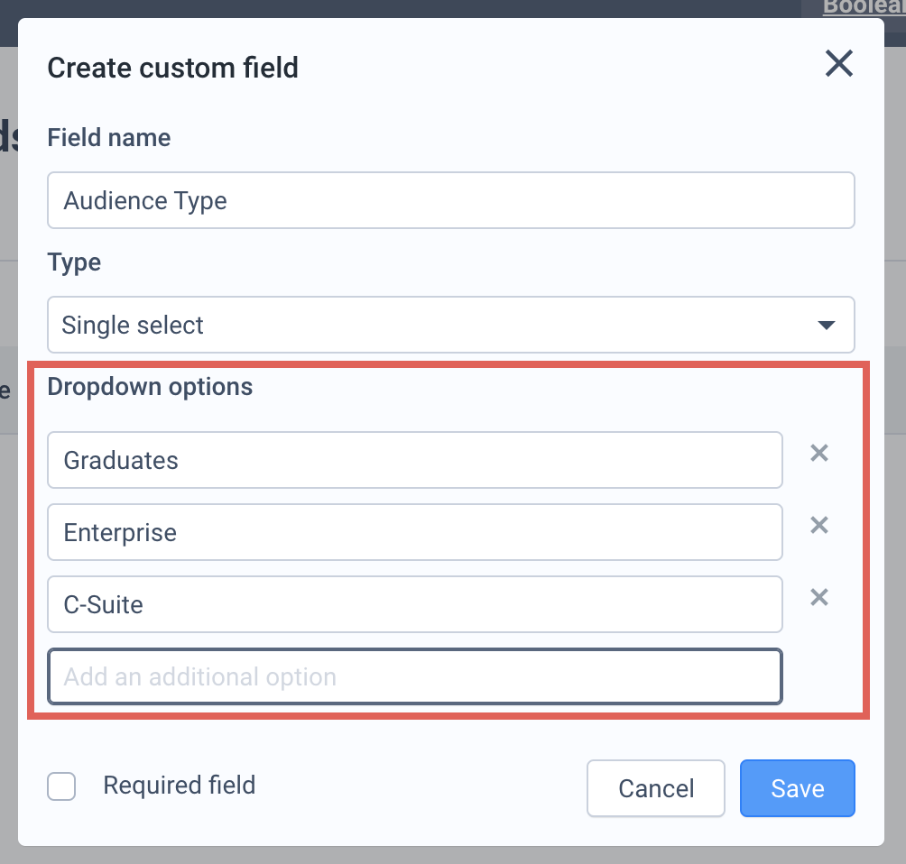Enable the Required field checkbox
The height and width of the screenshot is (864, 906).
pos(61,786)
